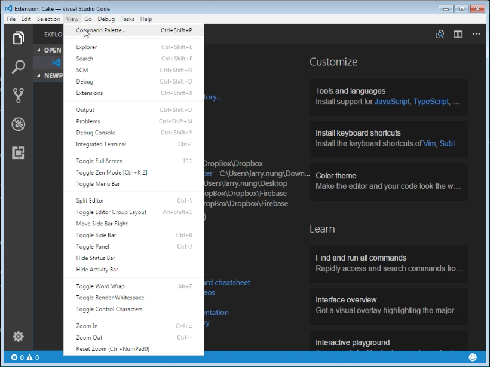Toggle Full Screen menu entry
Viewport: 490px width, 367px height.
134,161
